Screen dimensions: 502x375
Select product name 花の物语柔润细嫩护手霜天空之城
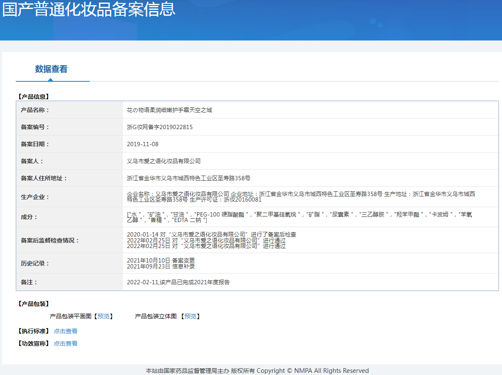tap(169, 110)
